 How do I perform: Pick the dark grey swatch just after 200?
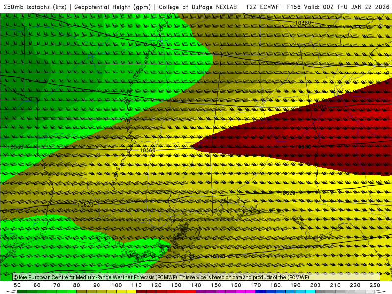click(x=320, y=292)
